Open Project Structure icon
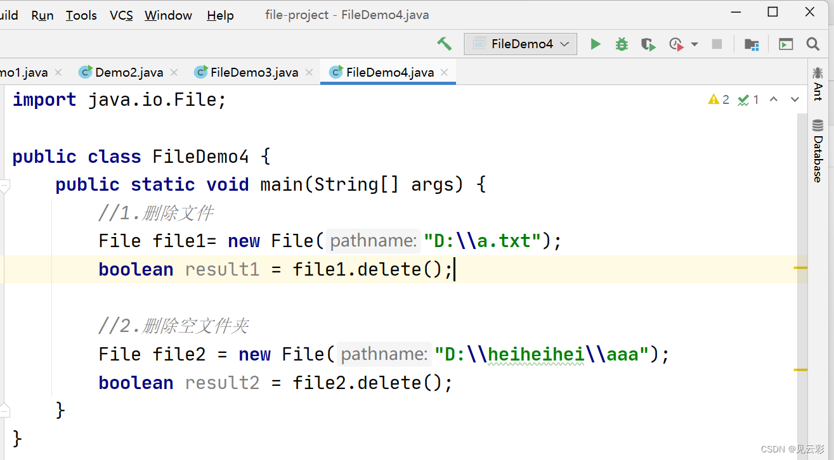 pyautogui.click(x=752, y=44)
